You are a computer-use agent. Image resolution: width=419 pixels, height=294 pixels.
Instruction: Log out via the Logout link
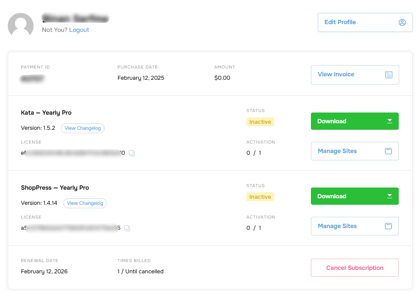pos(79,30)
